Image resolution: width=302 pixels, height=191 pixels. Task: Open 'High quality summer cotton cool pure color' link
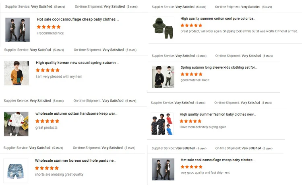click(x=218, y=19)
